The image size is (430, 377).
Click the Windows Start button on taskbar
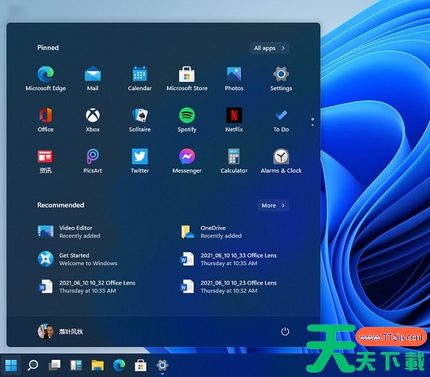[11, 366]
